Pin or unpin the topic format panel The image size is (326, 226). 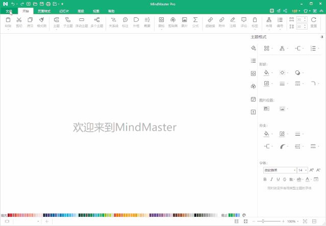click(x=322, y=37)
